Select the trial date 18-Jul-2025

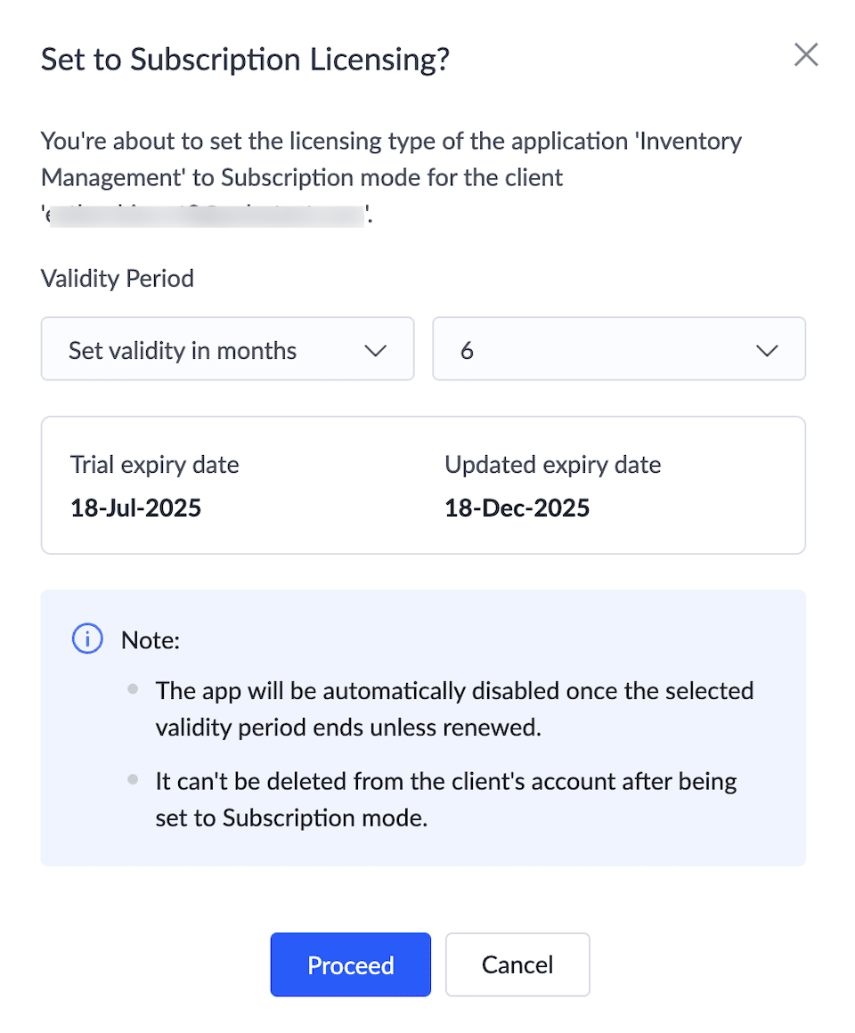[x=135, y=508]
